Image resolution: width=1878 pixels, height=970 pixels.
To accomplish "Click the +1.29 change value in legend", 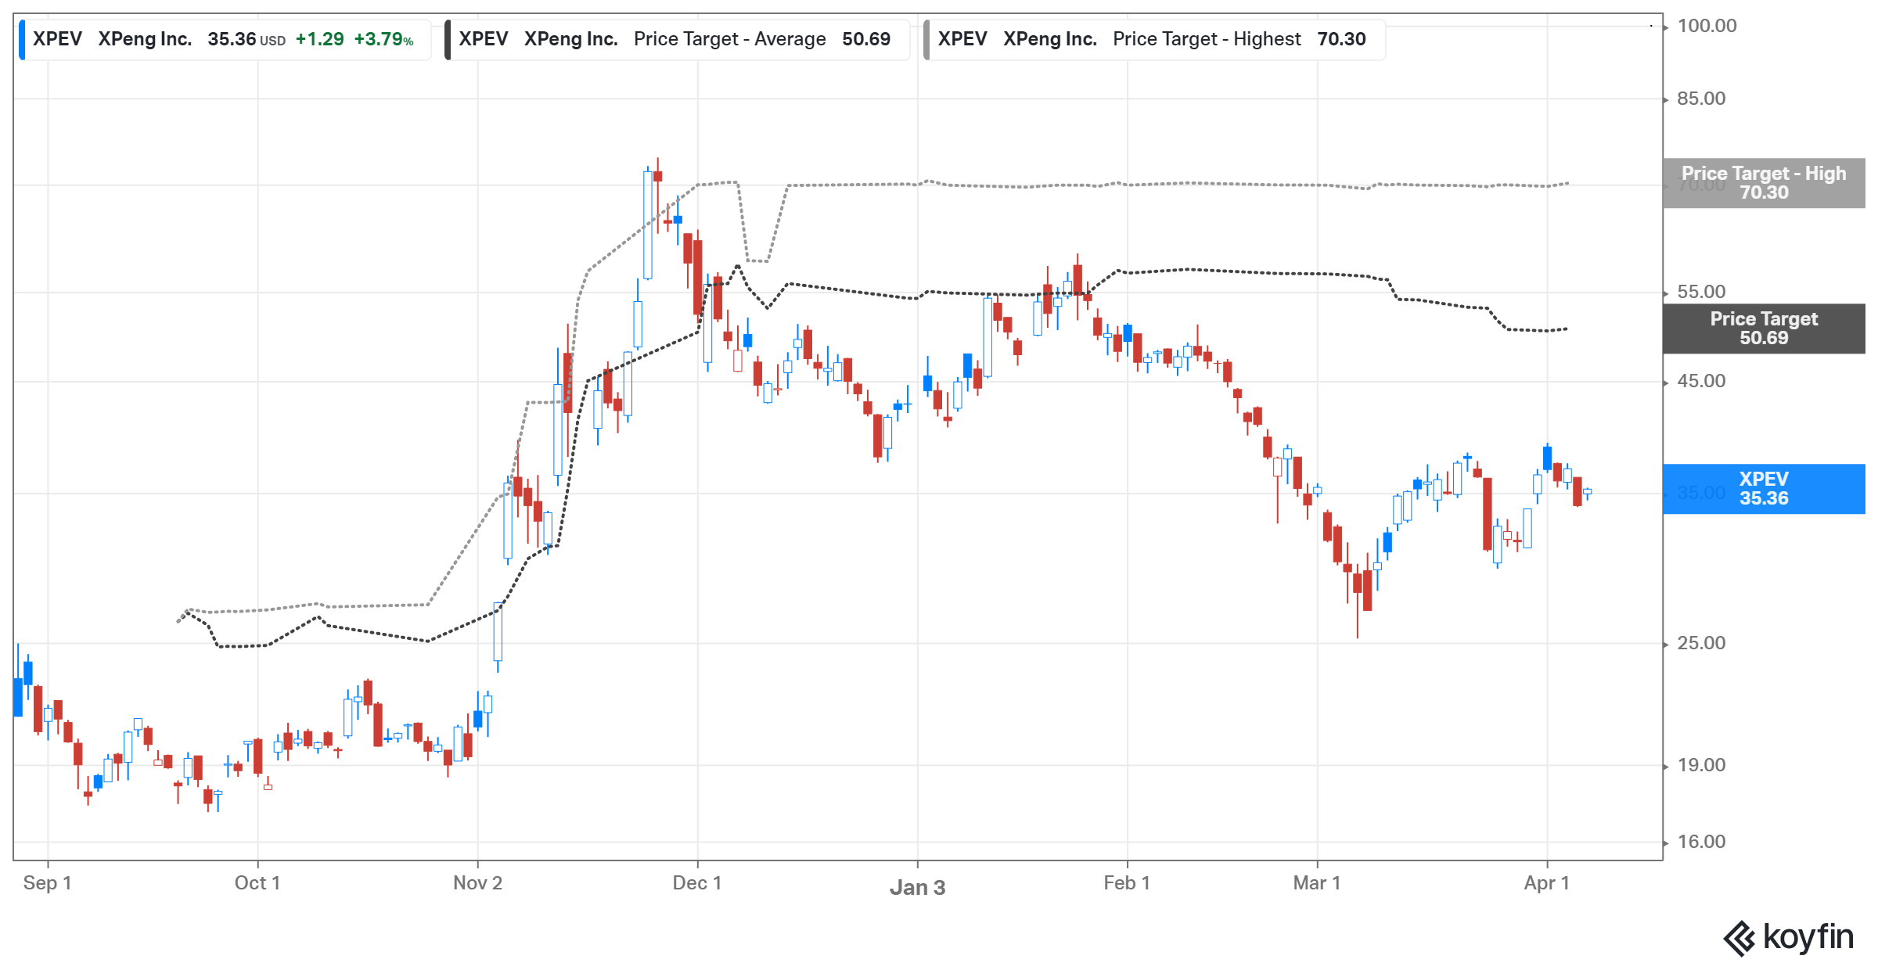I will point(319,39).
